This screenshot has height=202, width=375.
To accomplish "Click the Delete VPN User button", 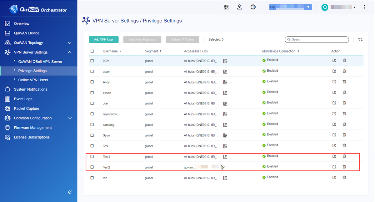I will (x=182, y=40).
